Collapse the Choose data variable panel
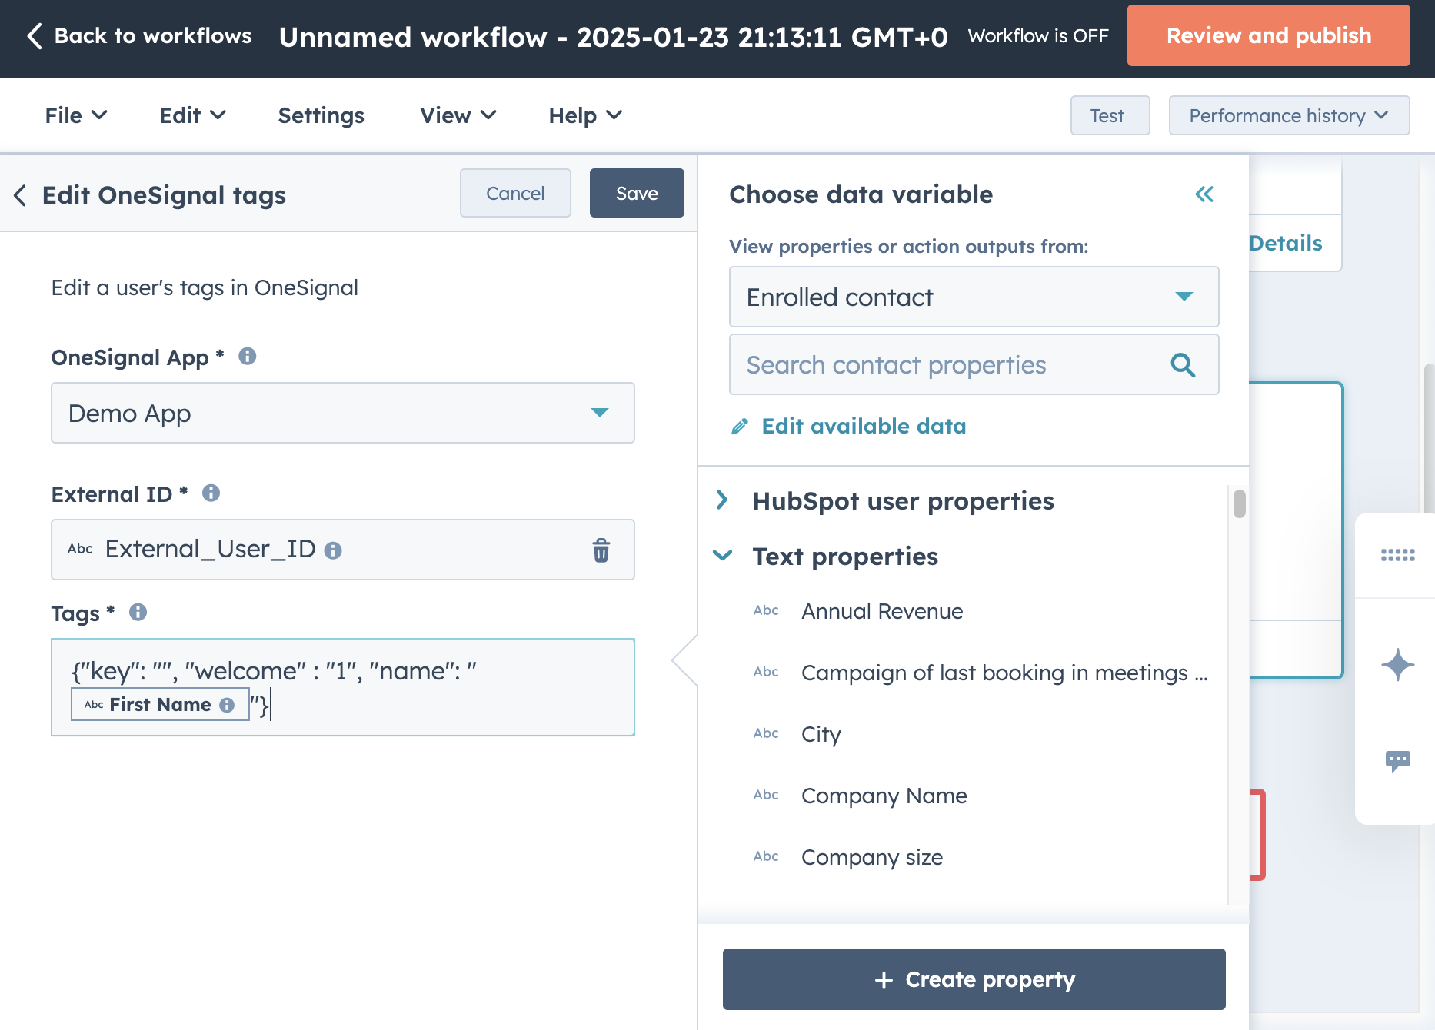1435x1030 pixels. pos(1204,194)
